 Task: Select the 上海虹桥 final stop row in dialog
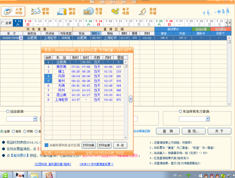click(x=84, y=100)
